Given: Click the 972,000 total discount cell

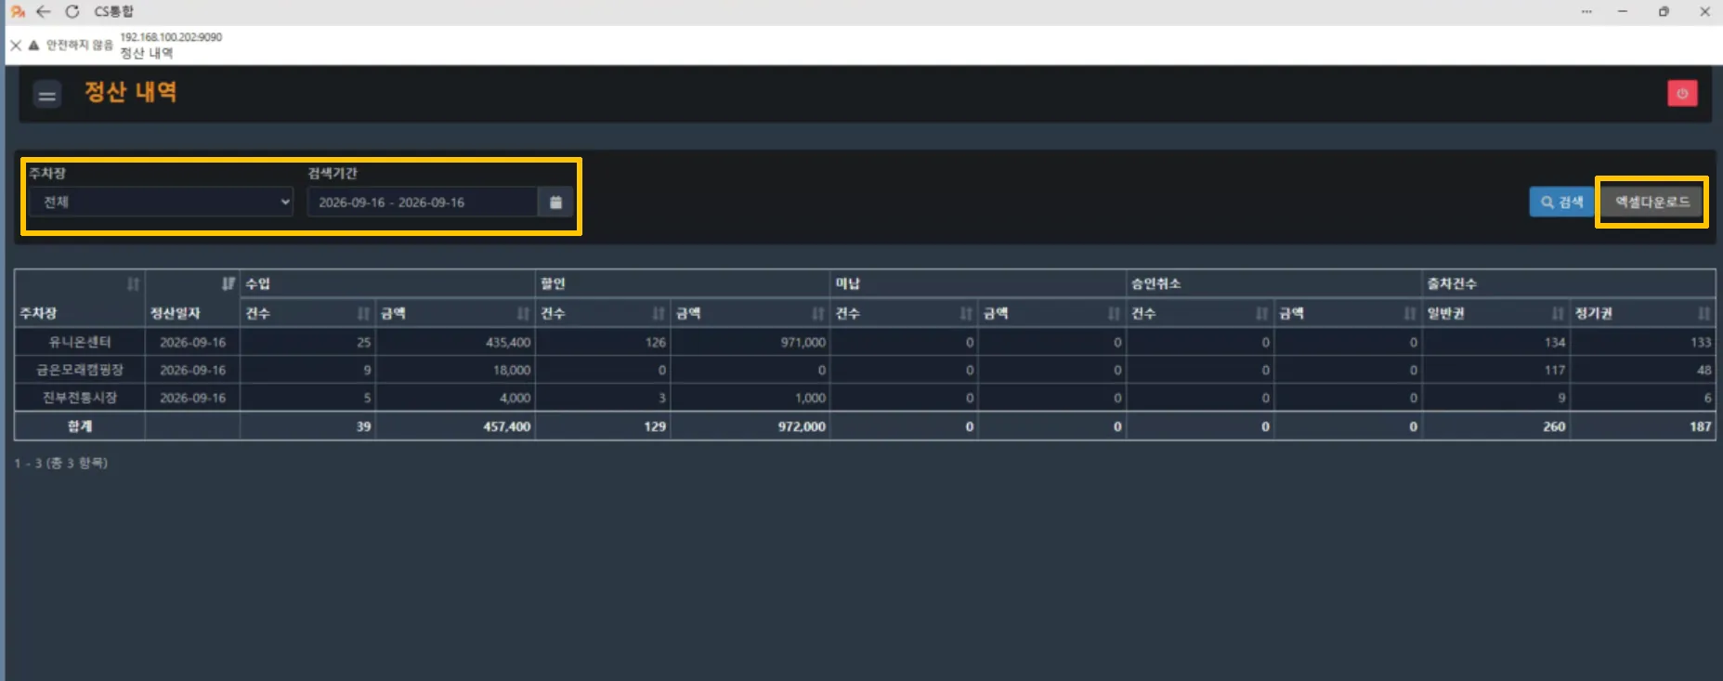Looking at the screenshot, I should click(x=751, y=426).
